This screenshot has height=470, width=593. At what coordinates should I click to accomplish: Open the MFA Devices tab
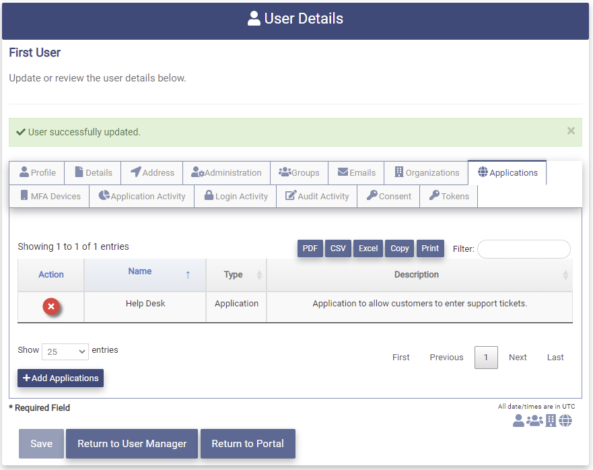tap(50, 196)
